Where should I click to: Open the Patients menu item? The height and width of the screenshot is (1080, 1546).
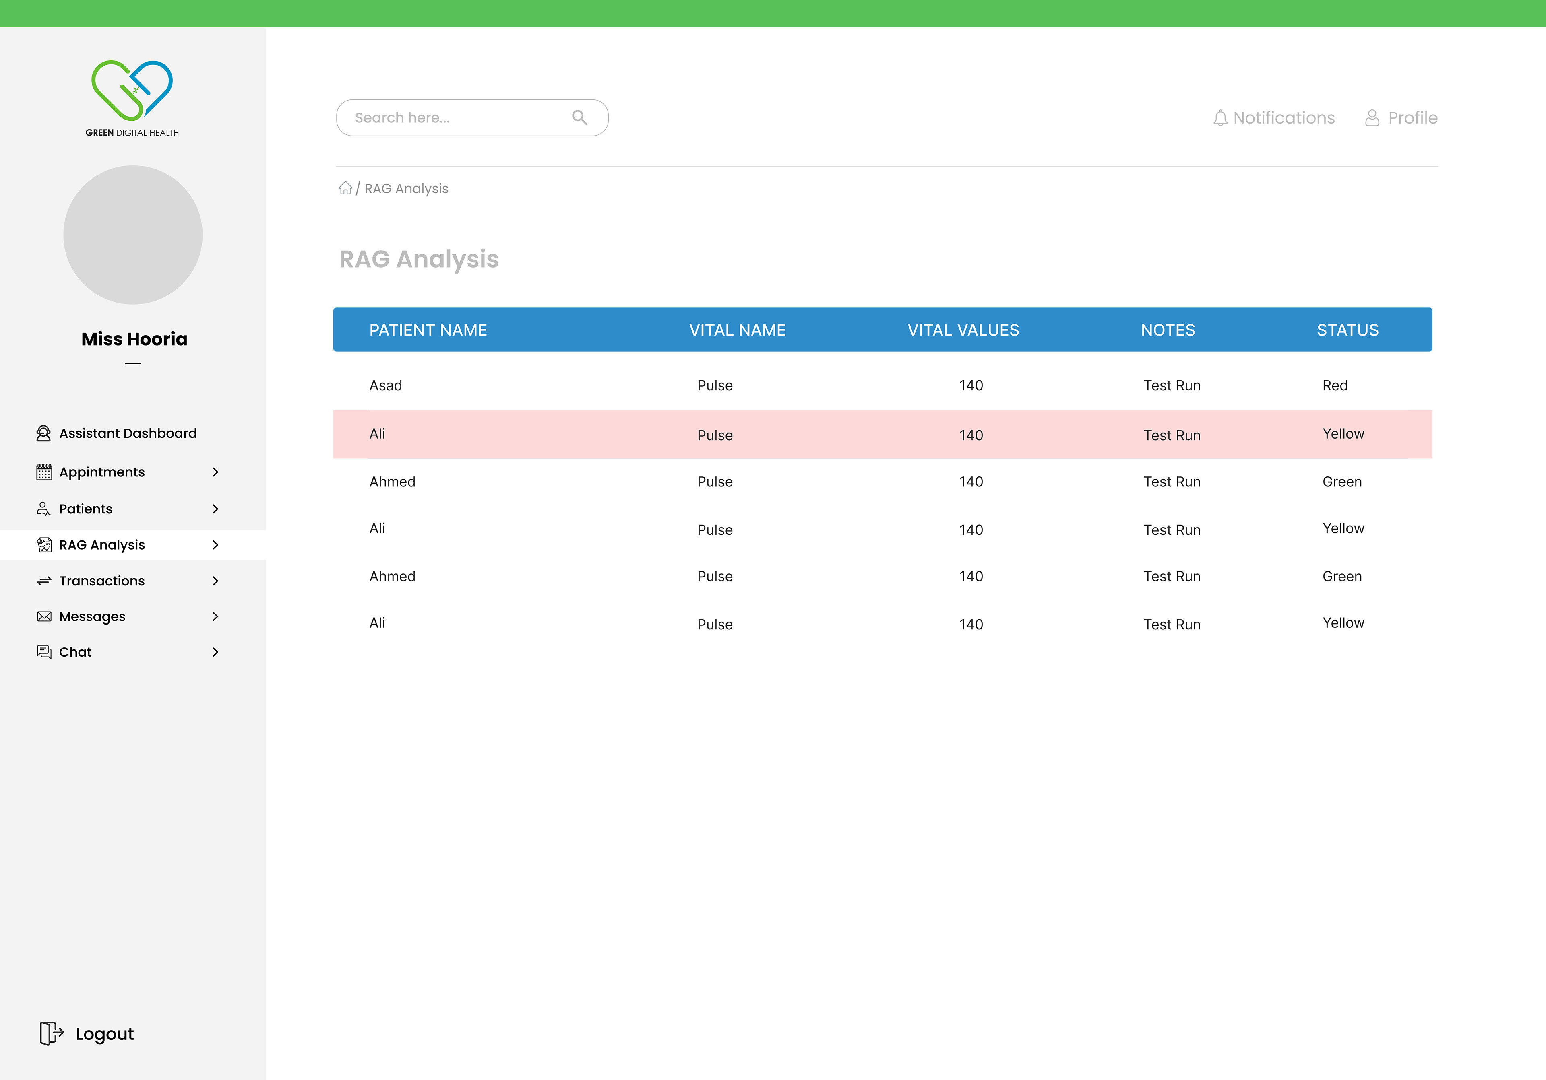85,509
